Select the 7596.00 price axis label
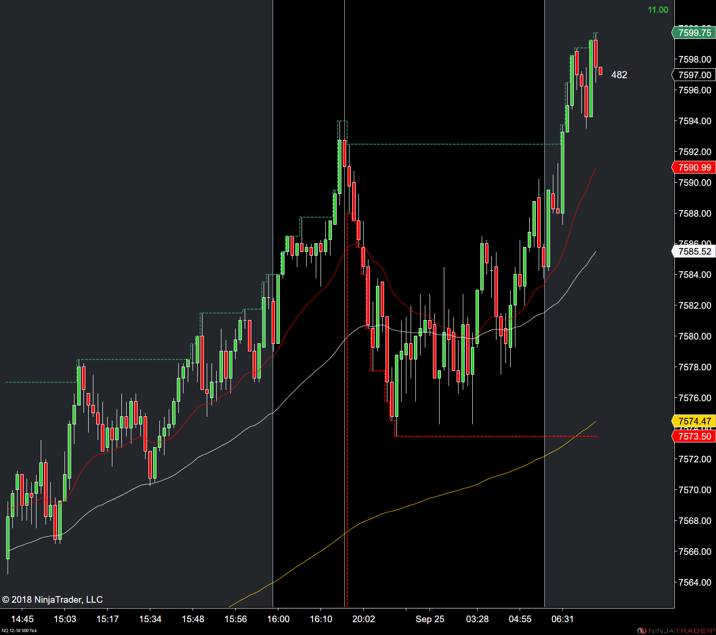Screen dimensions: 716x635 [695, 90]
